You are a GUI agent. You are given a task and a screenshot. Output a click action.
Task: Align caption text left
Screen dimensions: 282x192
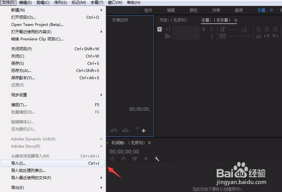[259, 29]
